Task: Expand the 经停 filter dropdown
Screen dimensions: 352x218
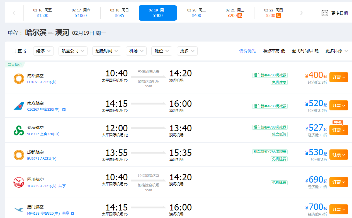Action: click(43, 51)
